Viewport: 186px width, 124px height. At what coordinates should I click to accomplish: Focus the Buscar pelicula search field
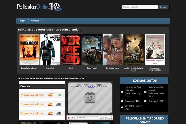click(140, 7)
